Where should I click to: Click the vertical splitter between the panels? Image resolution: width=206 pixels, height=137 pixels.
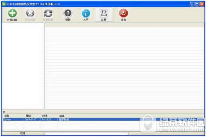(x=45, y=66)
